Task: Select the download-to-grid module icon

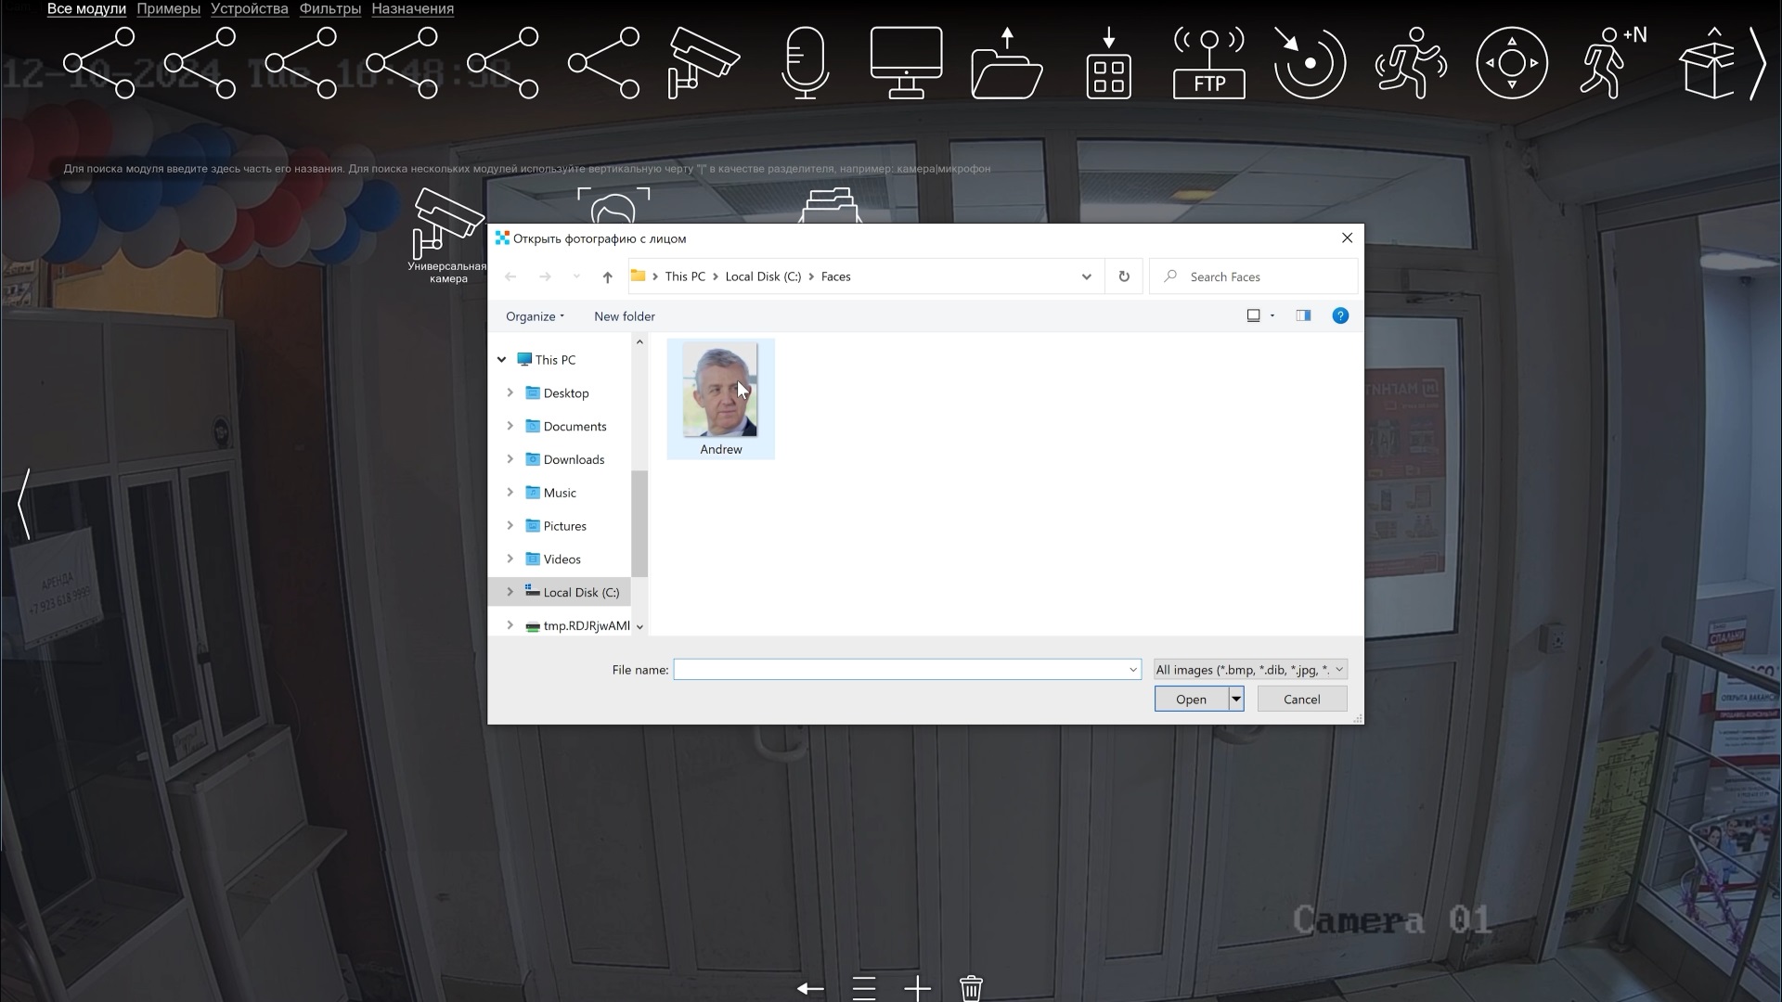Action: pos(1108,63)
